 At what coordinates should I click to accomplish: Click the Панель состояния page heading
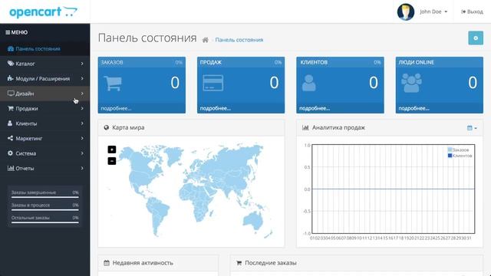coord(147,38)
